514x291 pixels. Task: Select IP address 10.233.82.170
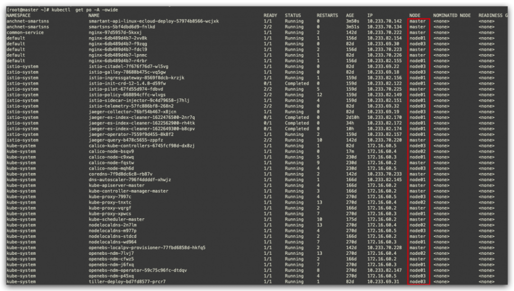click(384, 117)
